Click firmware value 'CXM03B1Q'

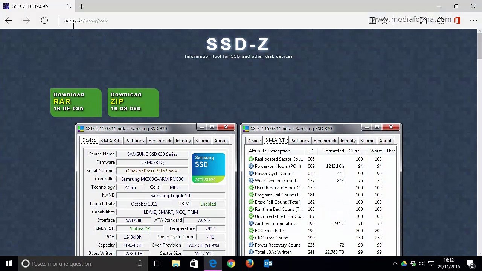152,162
